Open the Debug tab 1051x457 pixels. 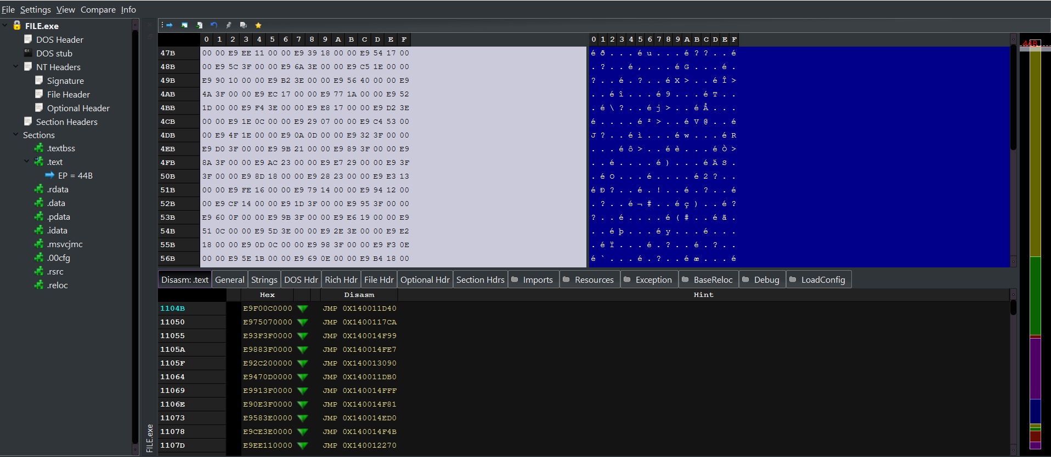762,279
